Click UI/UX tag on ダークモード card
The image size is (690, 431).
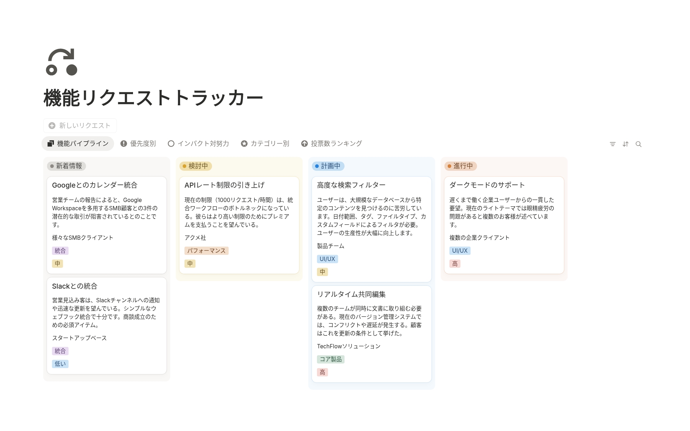460,251
